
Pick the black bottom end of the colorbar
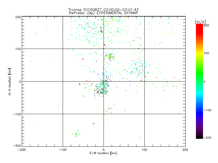199,137
